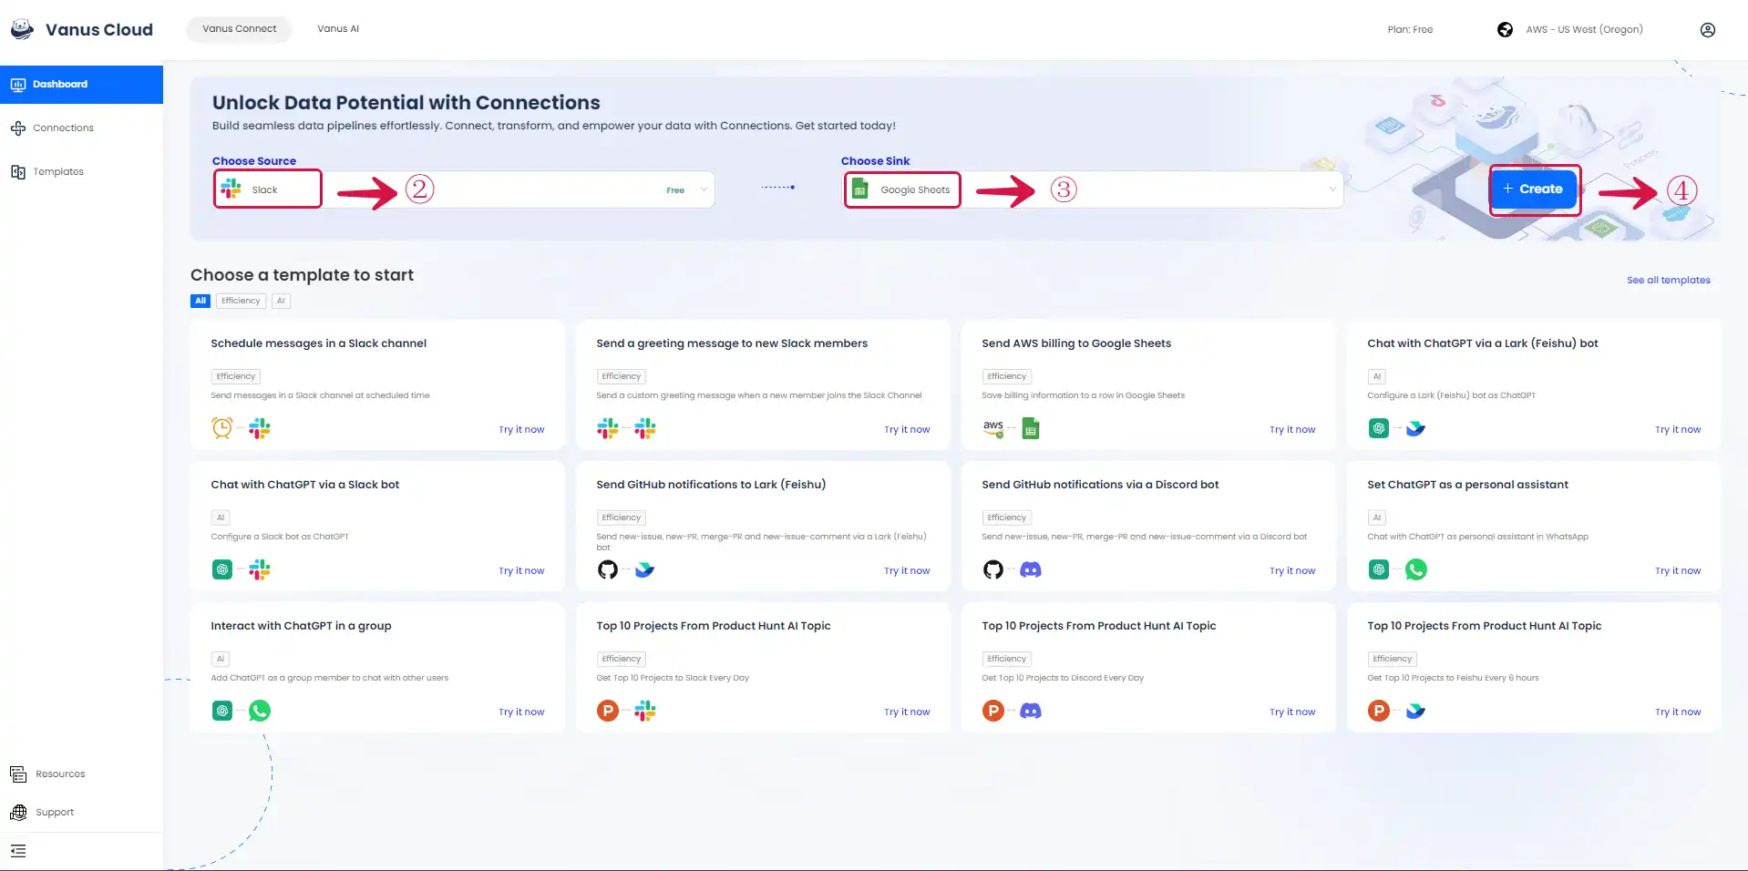Click the Create button
This screenshot has width=1748, height=871.
coord(1534,189)
